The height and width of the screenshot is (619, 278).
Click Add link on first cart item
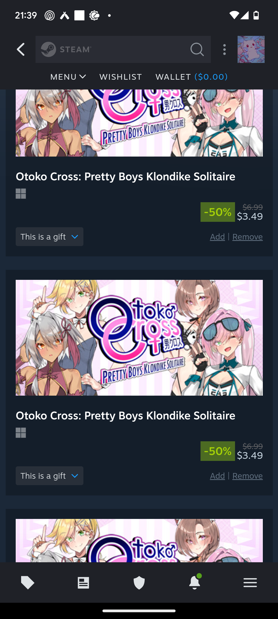pyautogui.click(x=218, y=237)
